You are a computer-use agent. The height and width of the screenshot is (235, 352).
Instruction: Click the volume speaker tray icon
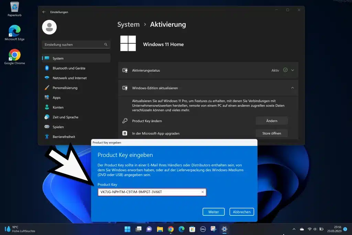(315, 229)
